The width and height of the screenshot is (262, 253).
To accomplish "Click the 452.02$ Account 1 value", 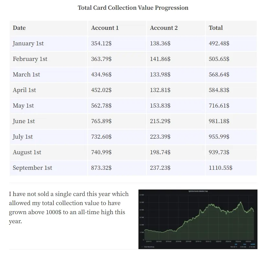I will [101, 90].
